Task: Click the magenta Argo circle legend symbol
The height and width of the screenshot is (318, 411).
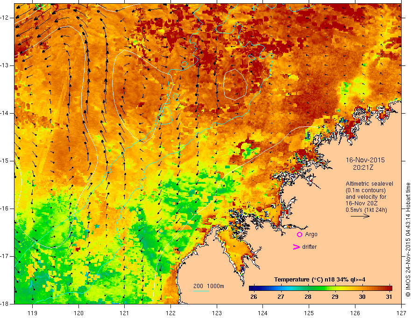Action: point(299,235)
